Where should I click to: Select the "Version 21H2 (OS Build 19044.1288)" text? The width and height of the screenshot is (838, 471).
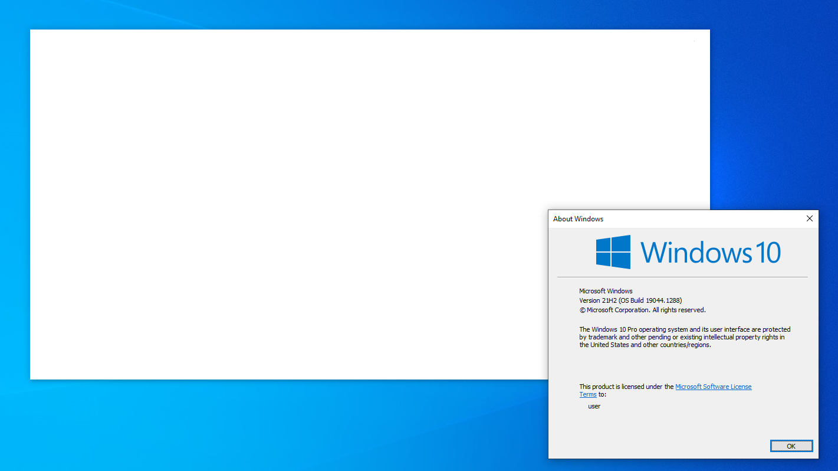[630, 300]
